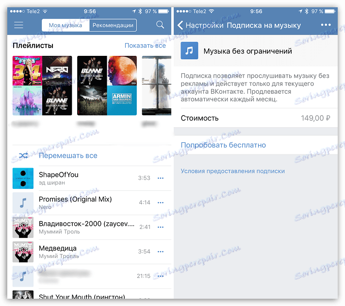Viewport: 345px width, 306px height.
Task: Switch to the Рекомендации tab
Action: coord(113,25)
